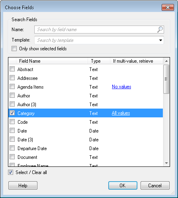Sort by Type column header
The width and height of the screenshot is (178, 198).
tap(99, 61)
